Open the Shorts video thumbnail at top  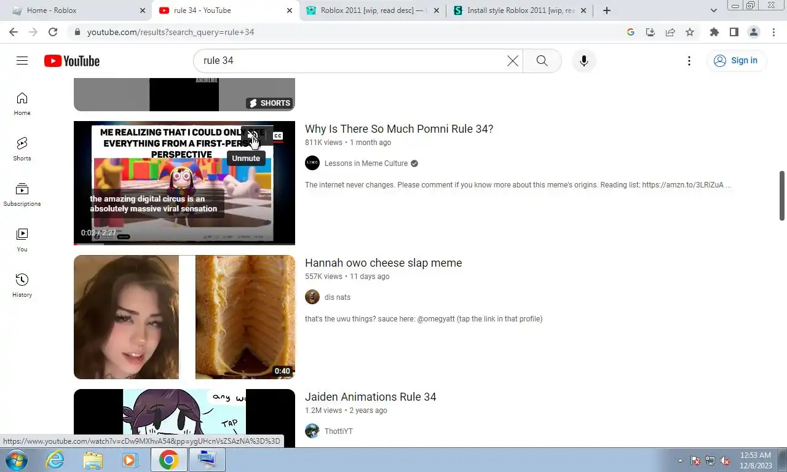(x=184, y=95)
